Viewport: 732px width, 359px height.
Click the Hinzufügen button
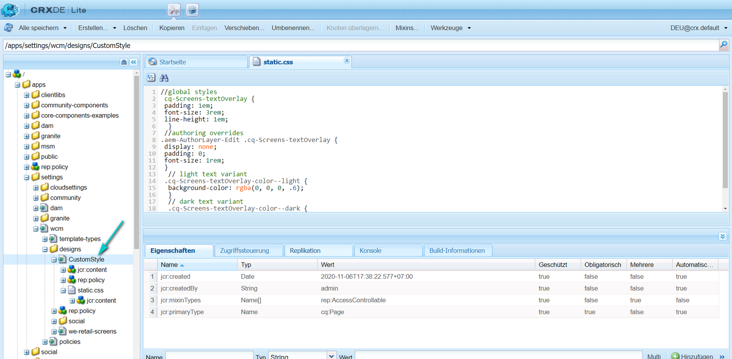692,356
